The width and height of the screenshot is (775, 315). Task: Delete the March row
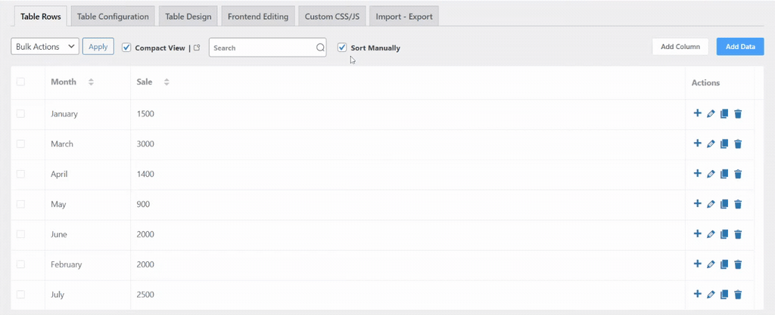(x=738, y=144)
